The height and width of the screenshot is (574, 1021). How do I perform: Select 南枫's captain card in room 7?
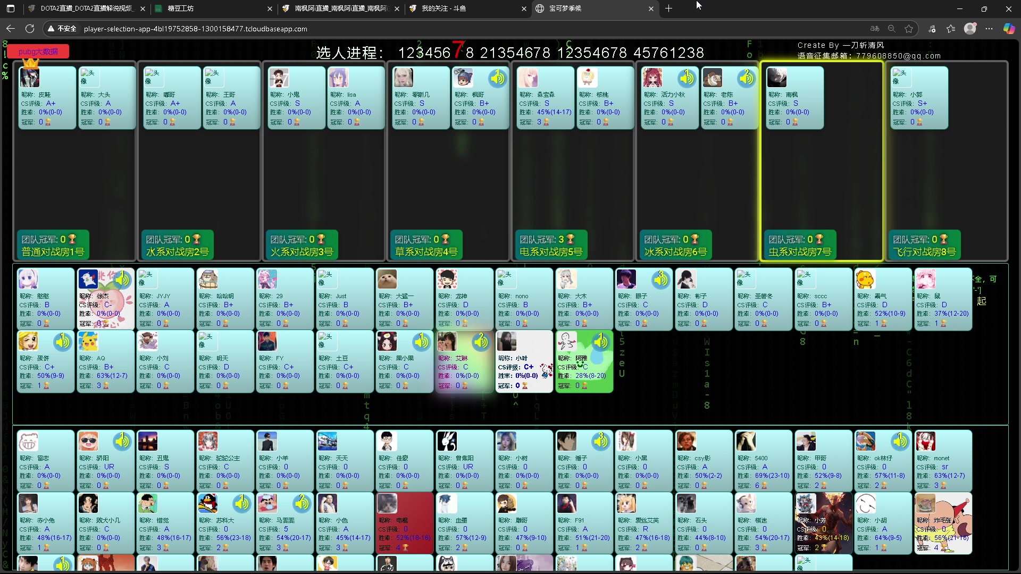pos(794,98)
